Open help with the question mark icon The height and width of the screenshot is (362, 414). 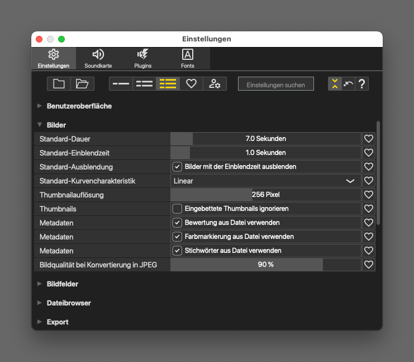(x=362, y=84)
